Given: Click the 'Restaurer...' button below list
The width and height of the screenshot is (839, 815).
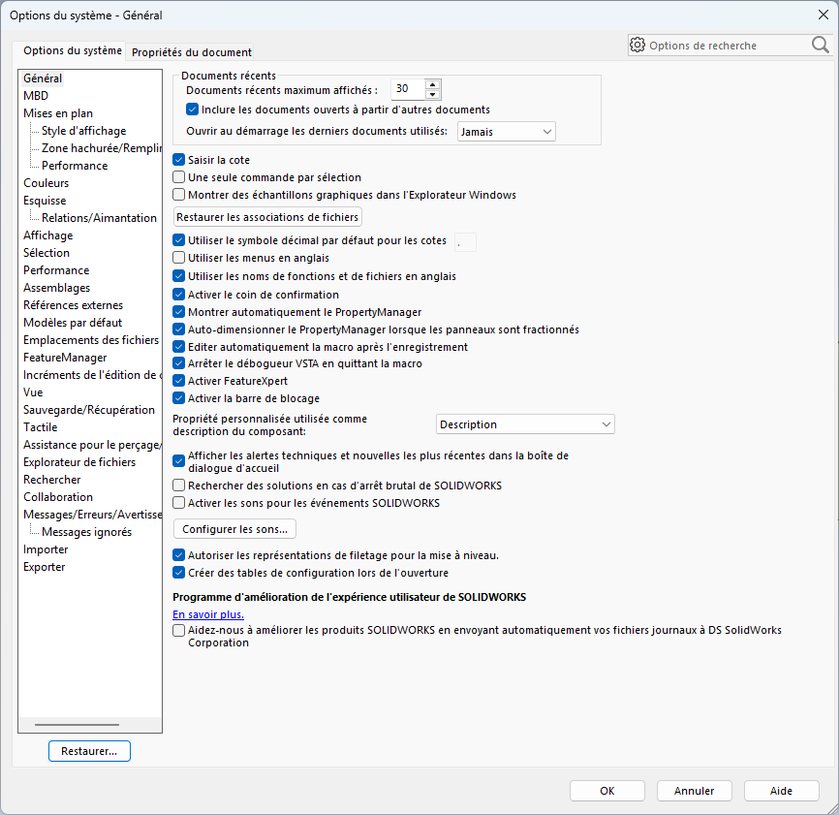Looking at the screenshot, I should (89, 751).
